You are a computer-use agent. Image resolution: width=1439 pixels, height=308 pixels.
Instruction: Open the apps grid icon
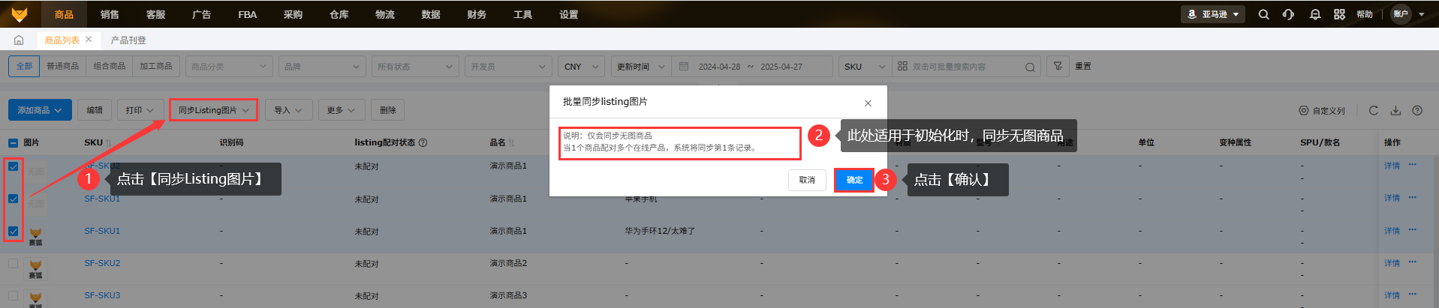coord(1340,14)
